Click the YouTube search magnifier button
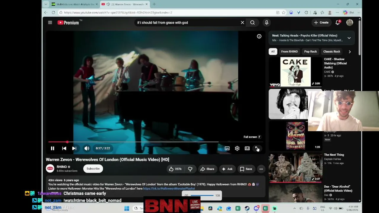Screen dimensions: 379x213 [252, 22]
